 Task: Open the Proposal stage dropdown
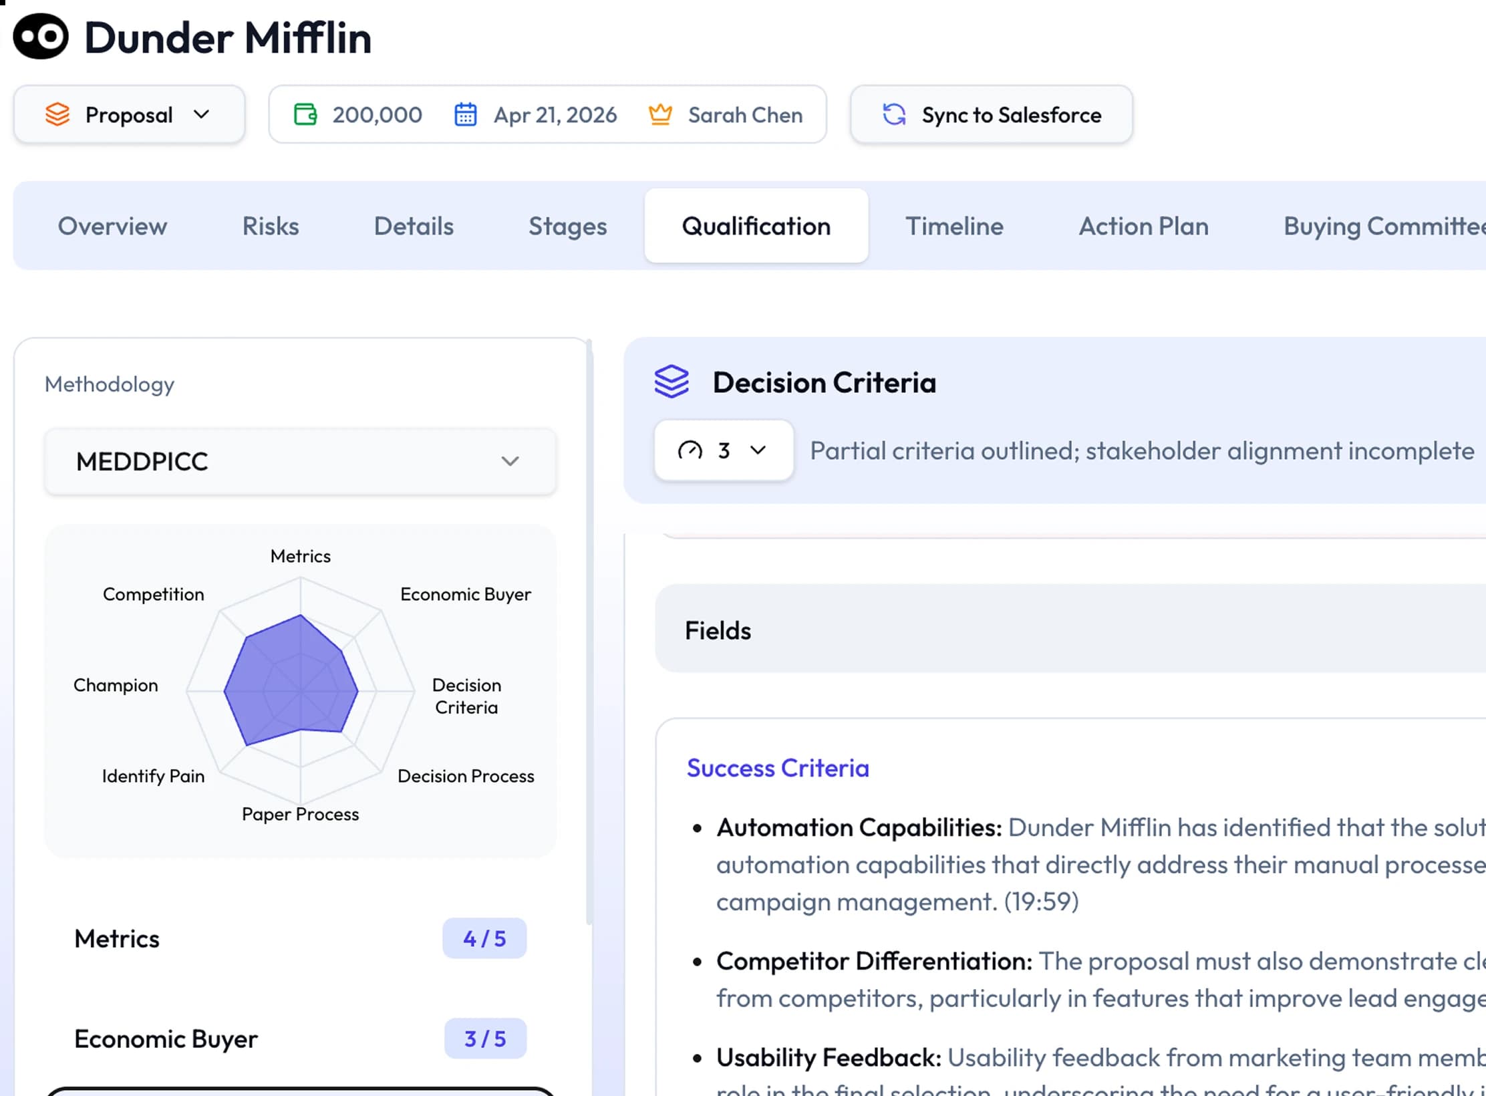(129, 114)
